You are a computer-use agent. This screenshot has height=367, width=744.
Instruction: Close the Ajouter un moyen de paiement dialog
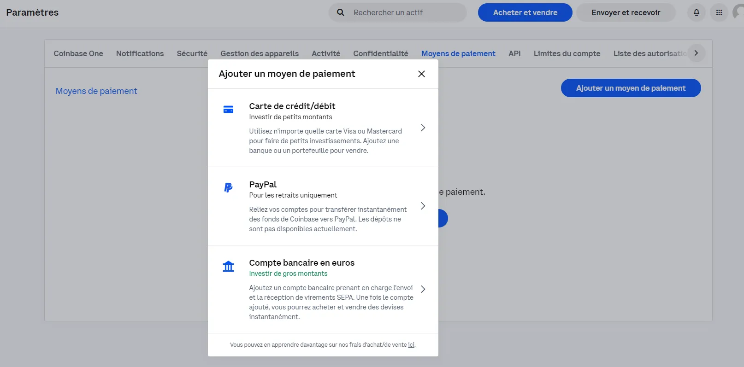(x=421, y=74)
